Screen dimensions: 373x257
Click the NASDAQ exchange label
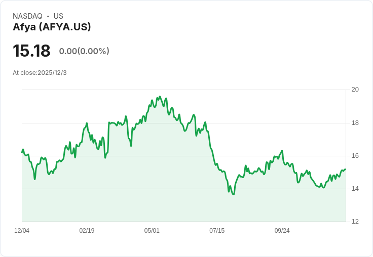pyautogui.click(x=27, y=16)
